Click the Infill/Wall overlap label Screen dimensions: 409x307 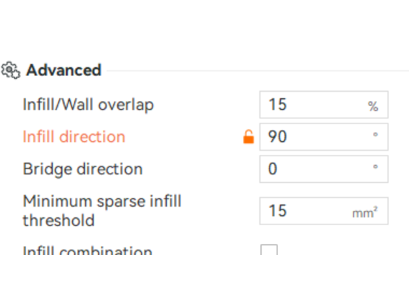click(x=88, y=105)
